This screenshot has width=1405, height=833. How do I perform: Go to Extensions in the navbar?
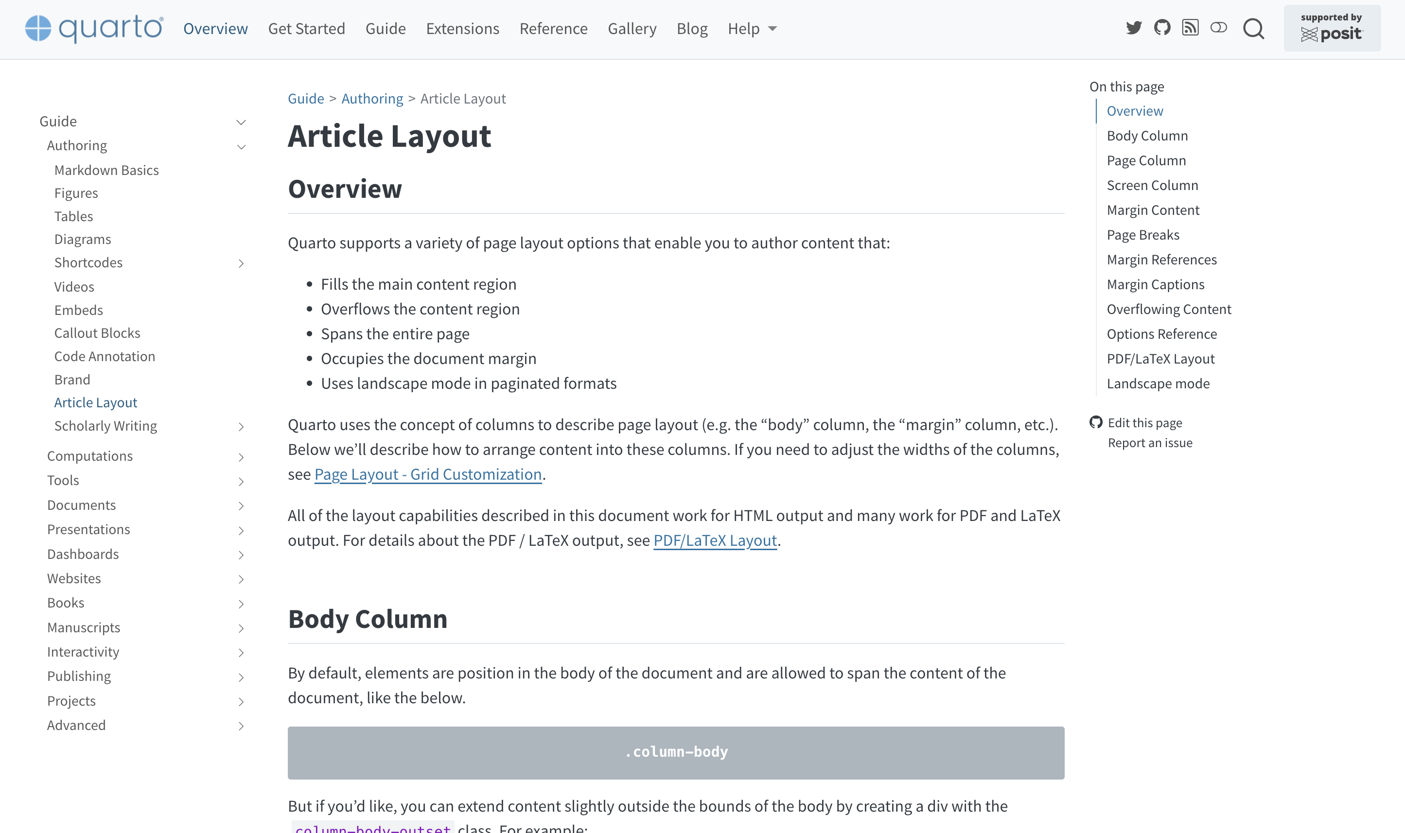pyautogui.click(x=462, y=29)
